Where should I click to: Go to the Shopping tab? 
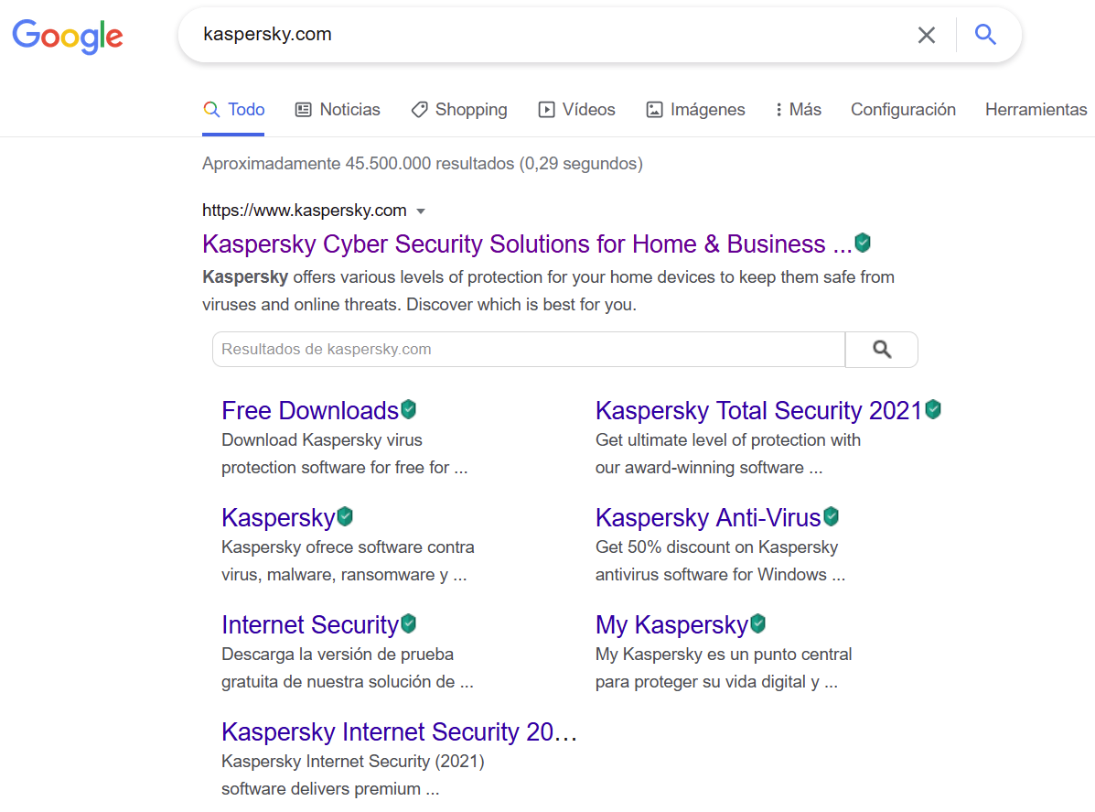pos(459,110)
